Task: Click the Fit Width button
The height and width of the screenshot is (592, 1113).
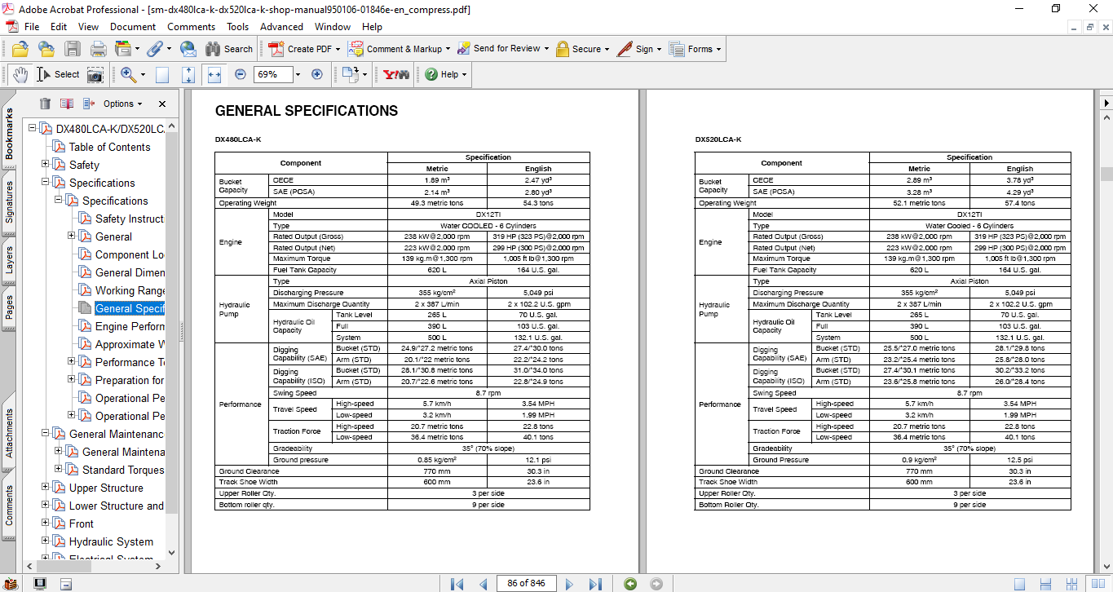Action: [214, 74]
